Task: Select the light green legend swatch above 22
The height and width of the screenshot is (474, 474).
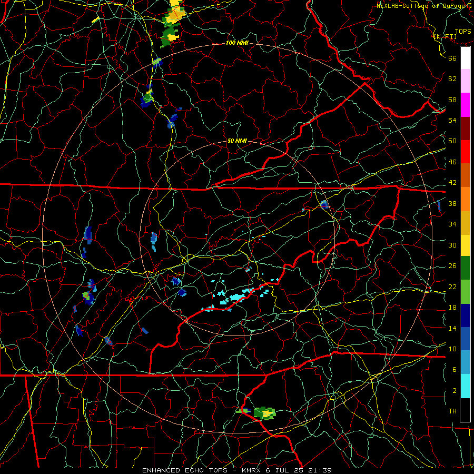Action: [465, 292]
